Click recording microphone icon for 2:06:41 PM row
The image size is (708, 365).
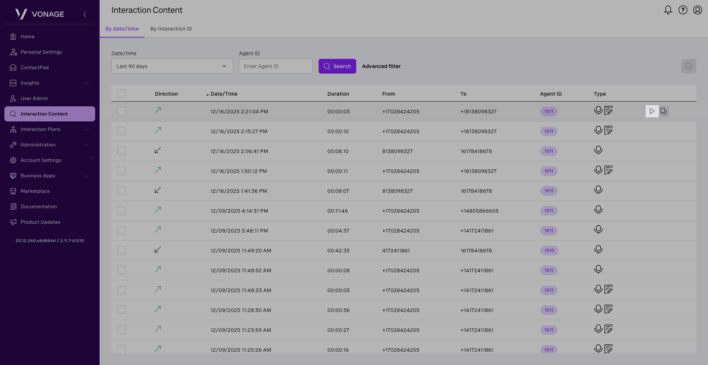(598, 150)
